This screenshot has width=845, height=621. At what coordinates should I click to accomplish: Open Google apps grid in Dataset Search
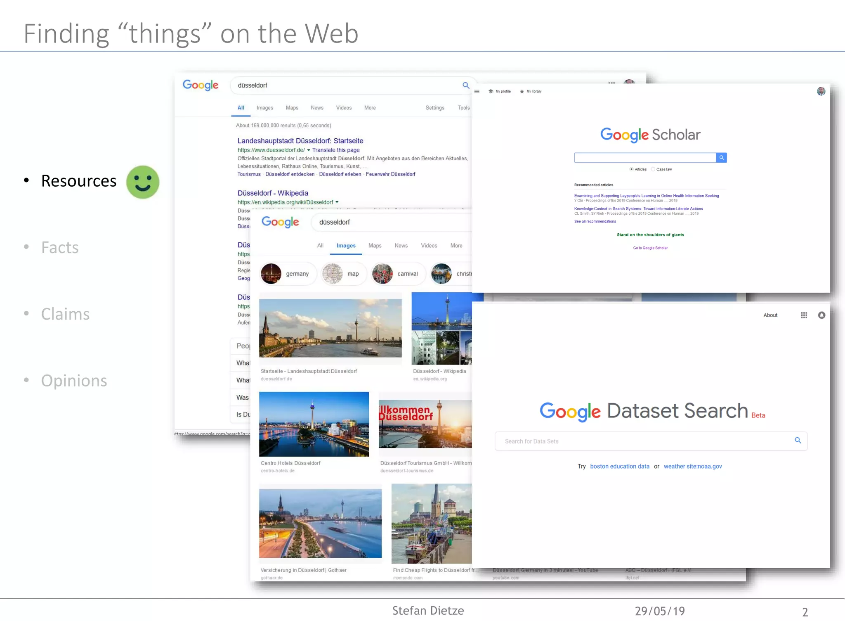click(x=804, y=315)
